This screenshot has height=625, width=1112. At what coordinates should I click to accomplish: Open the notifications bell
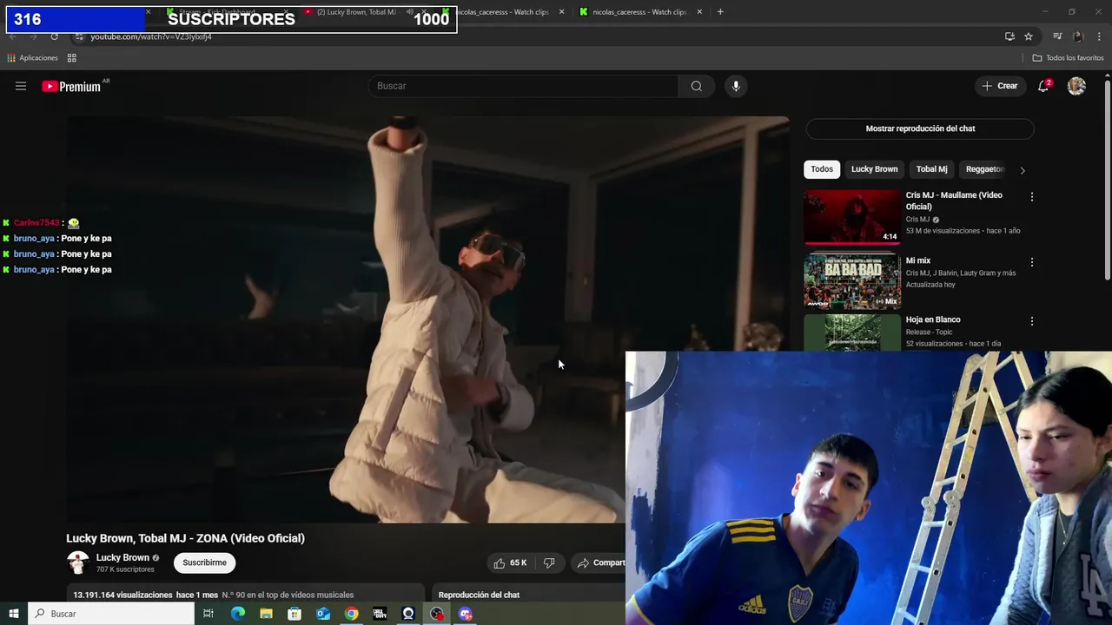coord(1043,86)
